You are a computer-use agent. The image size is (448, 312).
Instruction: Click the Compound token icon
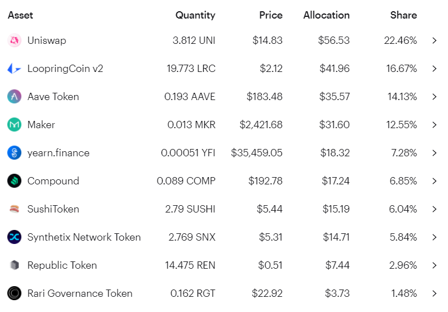click(14, 181)
